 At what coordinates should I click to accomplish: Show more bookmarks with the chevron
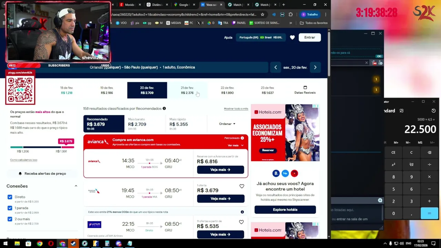click(290, 23)
